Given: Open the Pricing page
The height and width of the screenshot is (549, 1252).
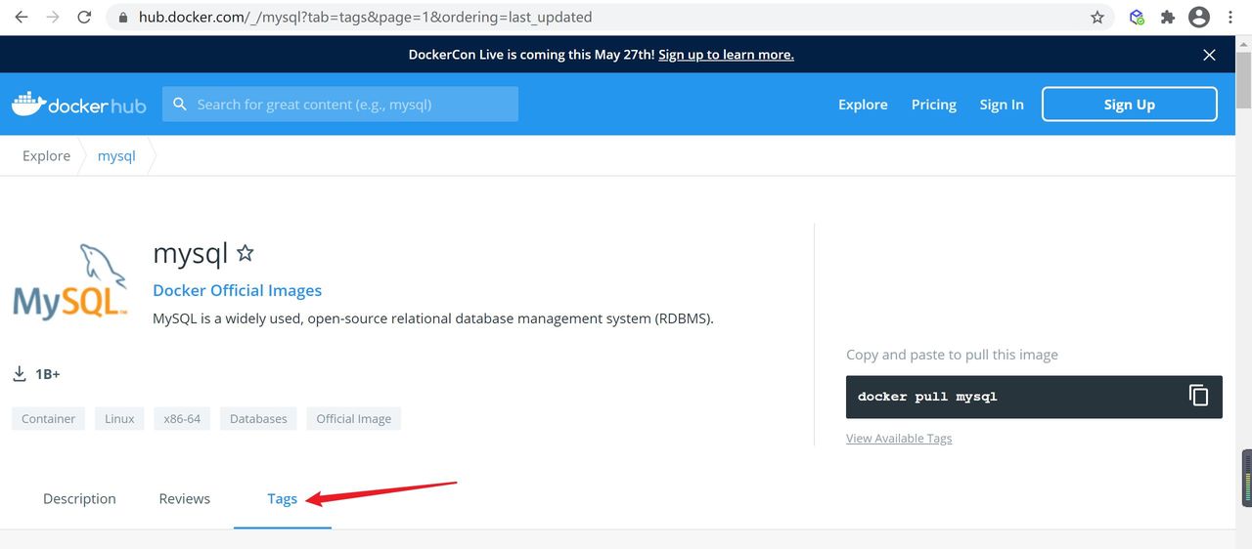Looking at the screenshot, I should (x=934, y=105).
